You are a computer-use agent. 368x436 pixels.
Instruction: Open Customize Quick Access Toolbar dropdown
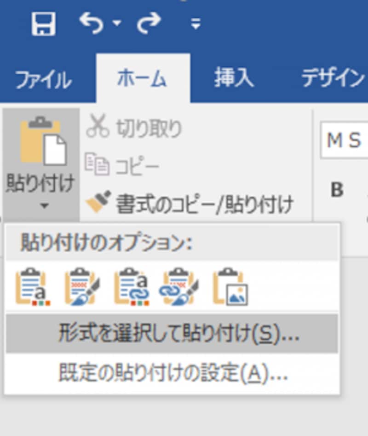196,24
